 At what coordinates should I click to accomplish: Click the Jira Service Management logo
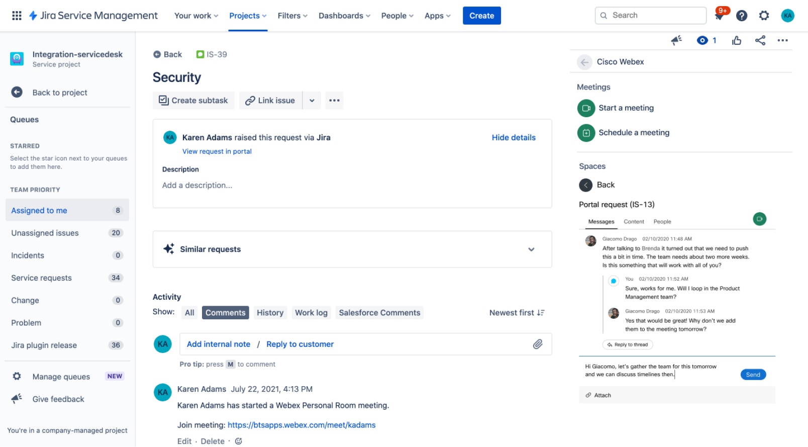(93, 16)
